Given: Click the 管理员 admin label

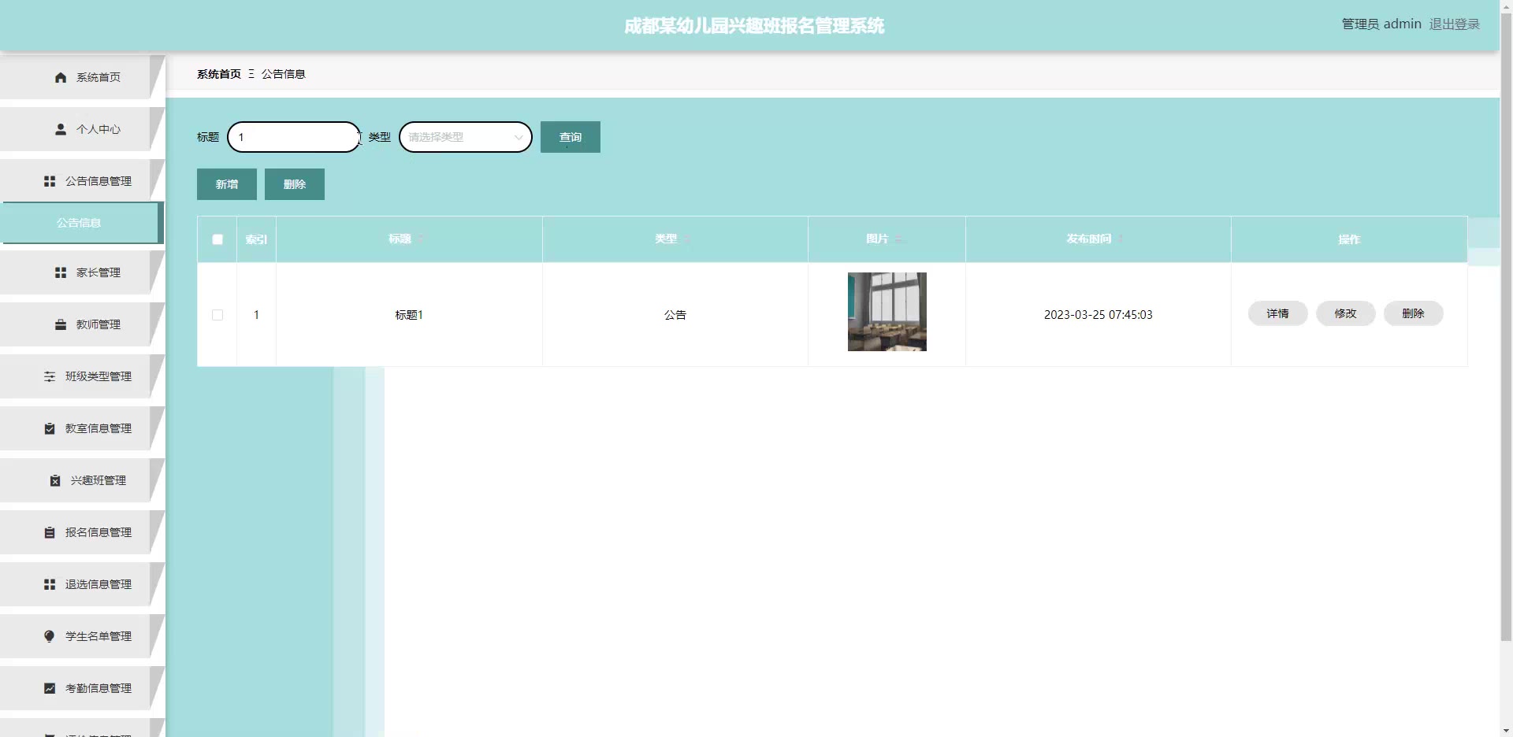Looking at the screenshot, I should (x=1381, y=24).
